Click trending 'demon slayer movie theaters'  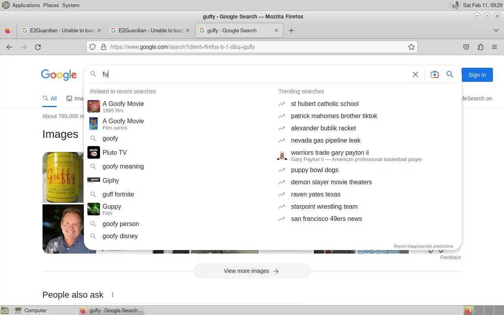[x=331, y=182]
